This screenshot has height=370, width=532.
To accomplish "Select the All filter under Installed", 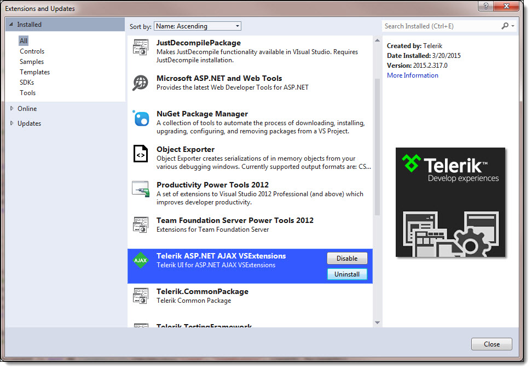I will pyautogui.click(x=24, y=40).
